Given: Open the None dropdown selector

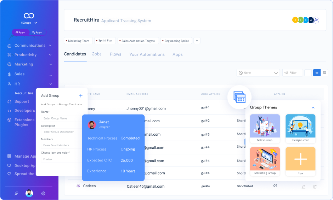Looking at the screenshot, I should tap(259, 73).
